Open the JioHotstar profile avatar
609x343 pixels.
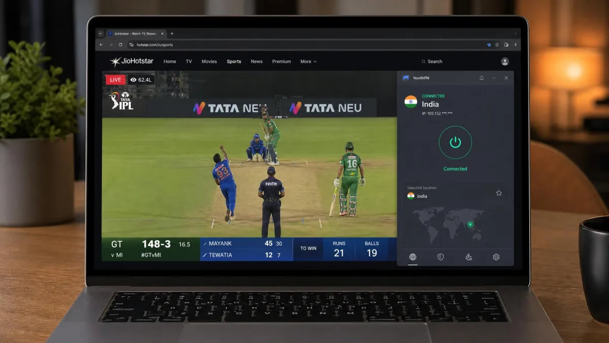(x=504, y=61)
